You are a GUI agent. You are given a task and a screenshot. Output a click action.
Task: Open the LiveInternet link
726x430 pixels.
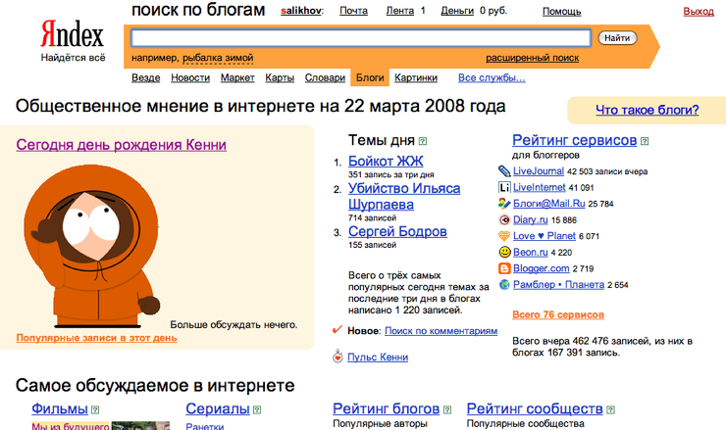540,187
